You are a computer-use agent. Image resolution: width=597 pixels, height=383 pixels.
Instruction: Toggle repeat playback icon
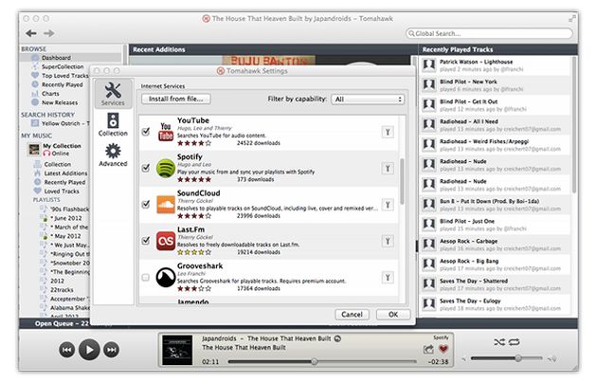point(515,342)
